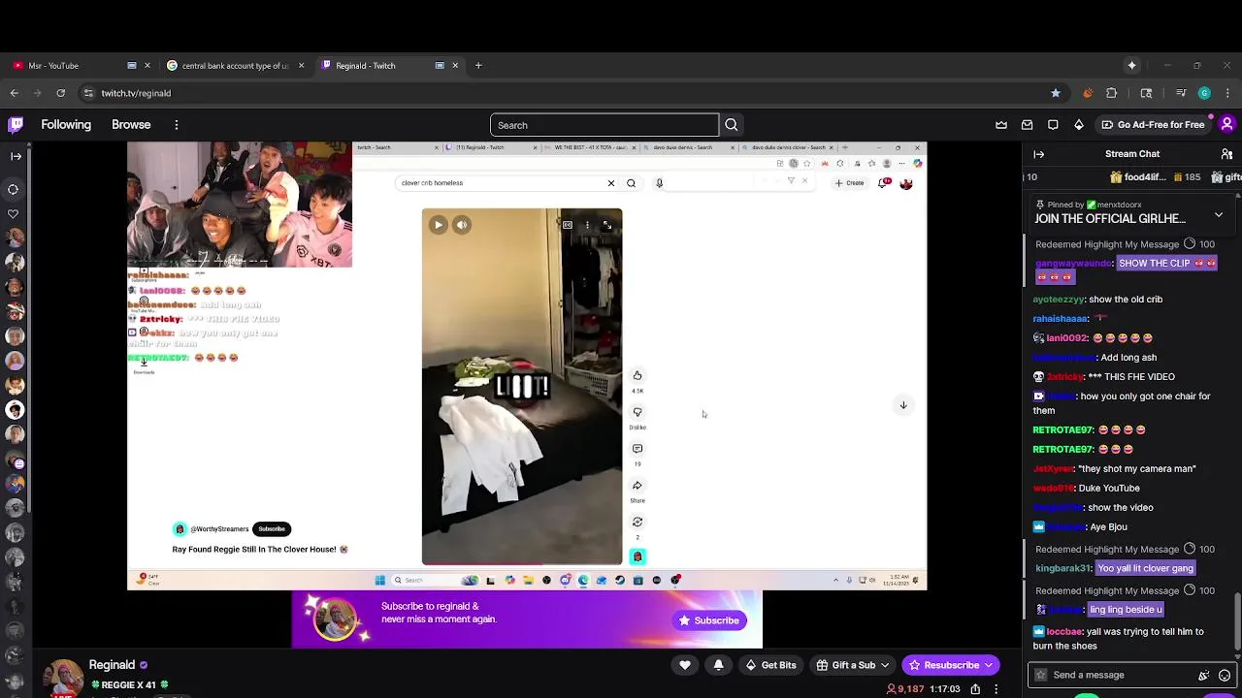Clear the 'clover crib homeless' search text
The width and height of the screenshot is (1242, 698).
[611, 183]
